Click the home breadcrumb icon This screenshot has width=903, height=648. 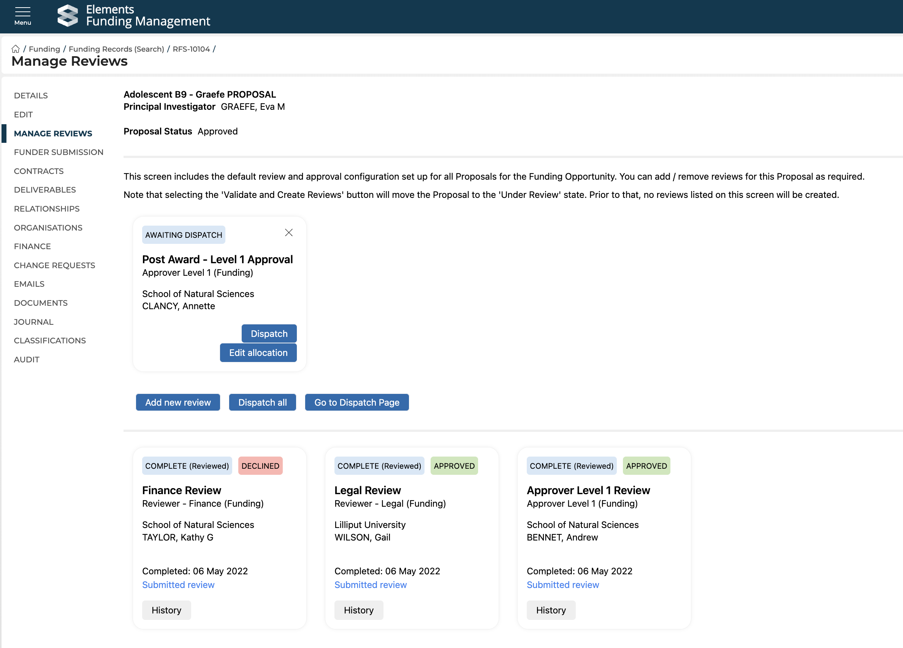tap(16, 49)
